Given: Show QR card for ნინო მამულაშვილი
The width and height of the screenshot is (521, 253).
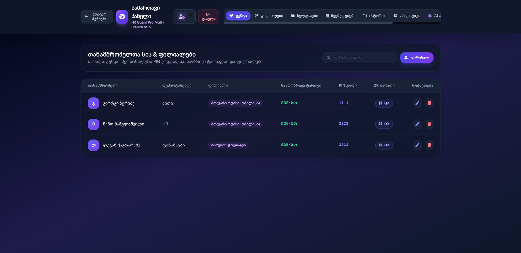Looking at the screenshot, I should point(384,124).
